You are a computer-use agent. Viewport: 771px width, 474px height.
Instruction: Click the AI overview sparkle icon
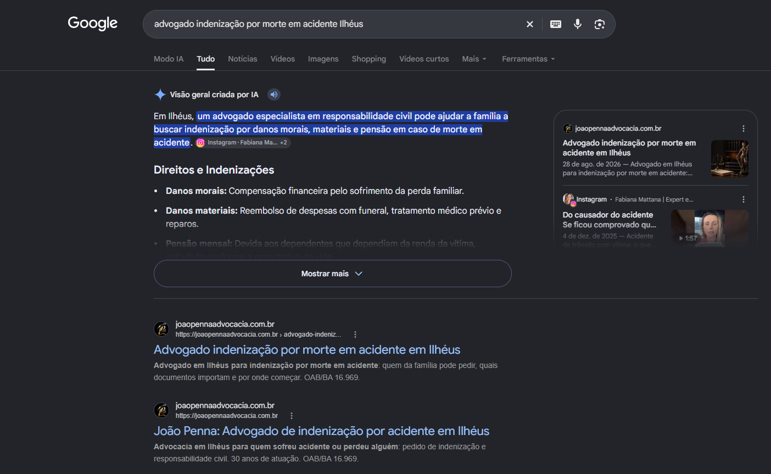160,94
